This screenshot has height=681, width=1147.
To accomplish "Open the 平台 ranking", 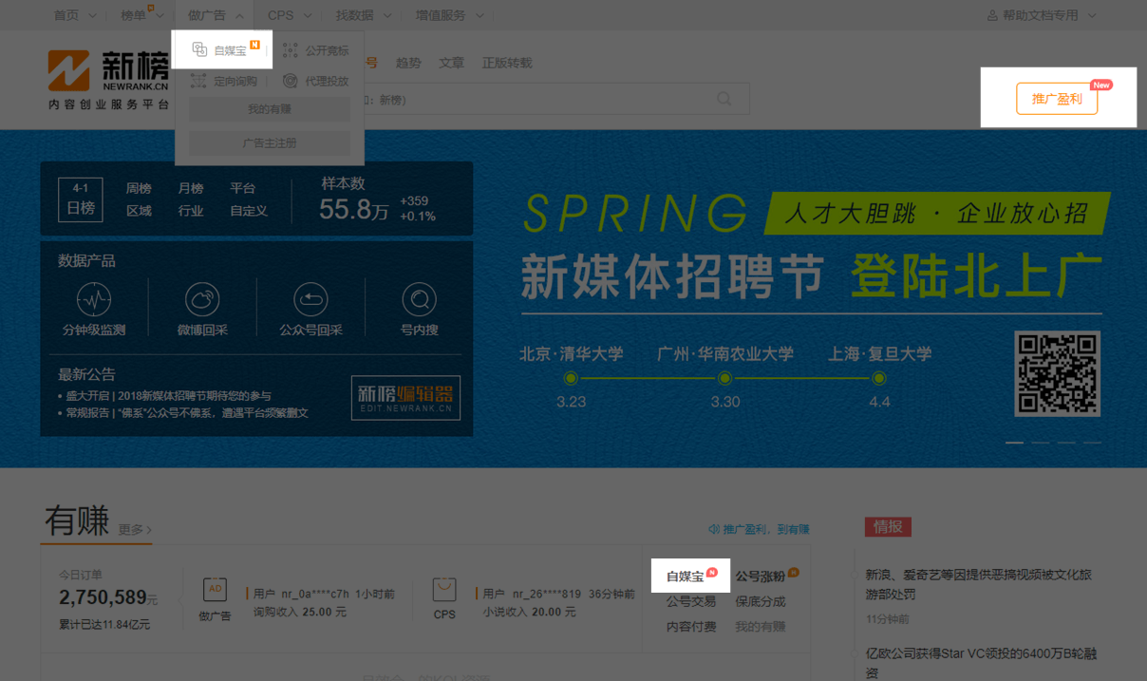I will click(x=243, y=188).
